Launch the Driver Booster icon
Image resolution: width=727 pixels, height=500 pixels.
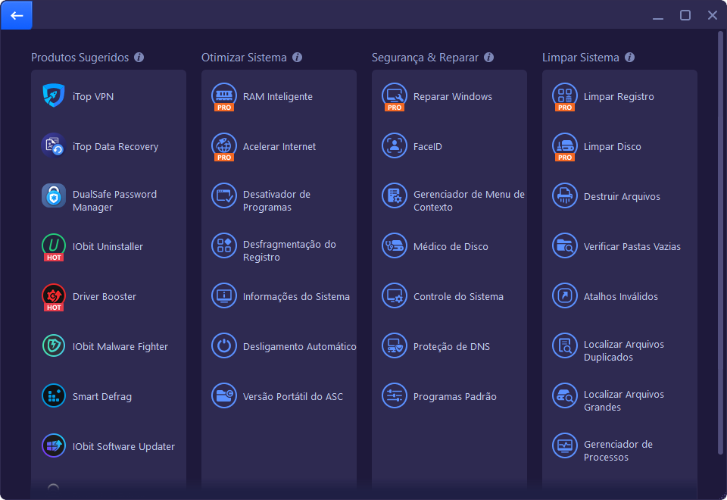(x=53, y=296)
